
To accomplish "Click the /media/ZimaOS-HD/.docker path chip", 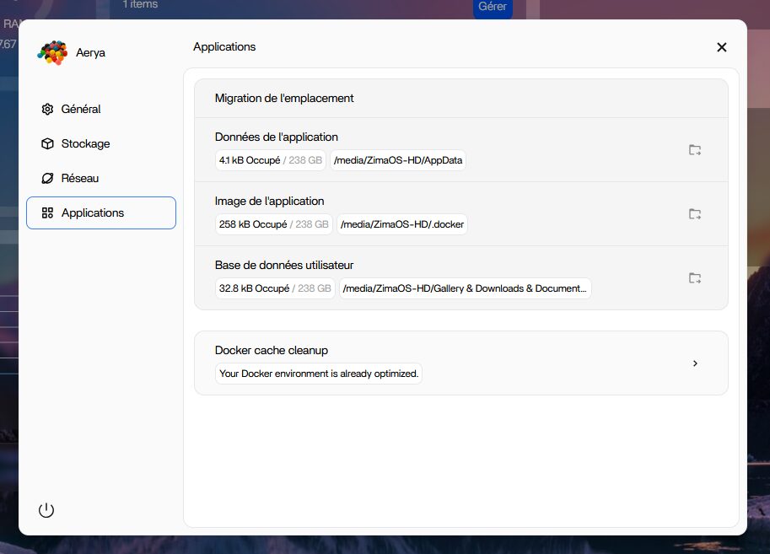I will click(x=402, y=224).
